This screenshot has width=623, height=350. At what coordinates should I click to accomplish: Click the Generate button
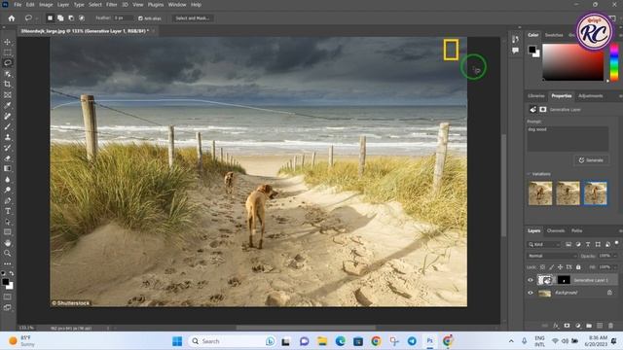[x=591, y=160]
